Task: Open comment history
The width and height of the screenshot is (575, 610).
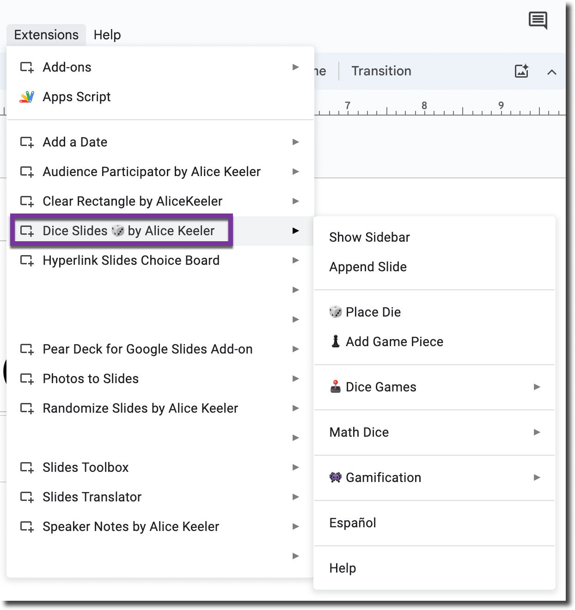Action: [x=538, y=20]
